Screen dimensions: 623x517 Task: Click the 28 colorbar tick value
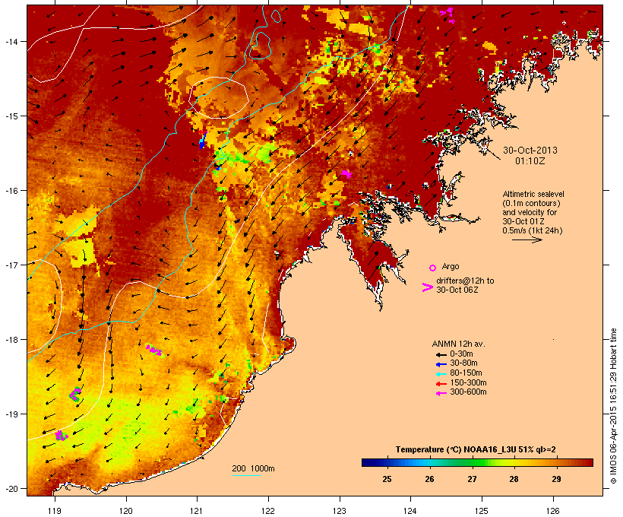(x=514, y=479)
